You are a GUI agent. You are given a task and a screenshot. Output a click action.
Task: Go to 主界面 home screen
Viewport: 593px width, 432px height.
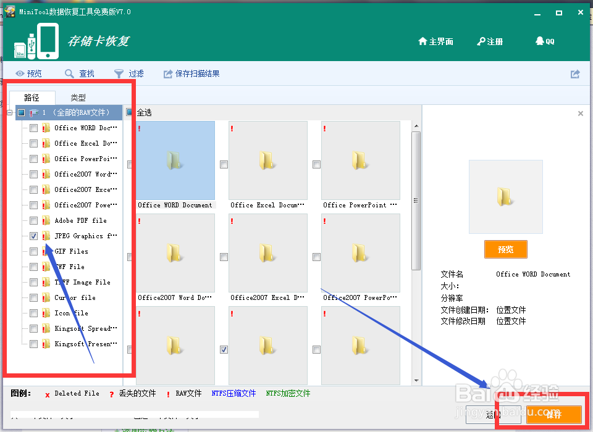click(x=435, y=41)
